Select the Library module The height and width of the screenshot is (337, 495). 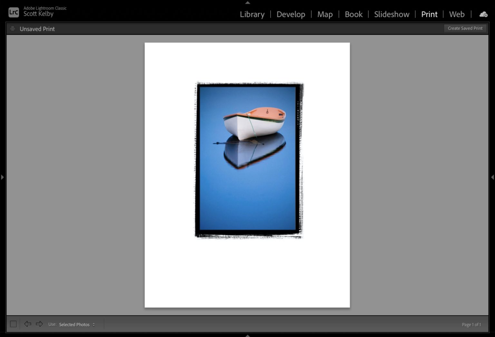(x=252, y=14)
